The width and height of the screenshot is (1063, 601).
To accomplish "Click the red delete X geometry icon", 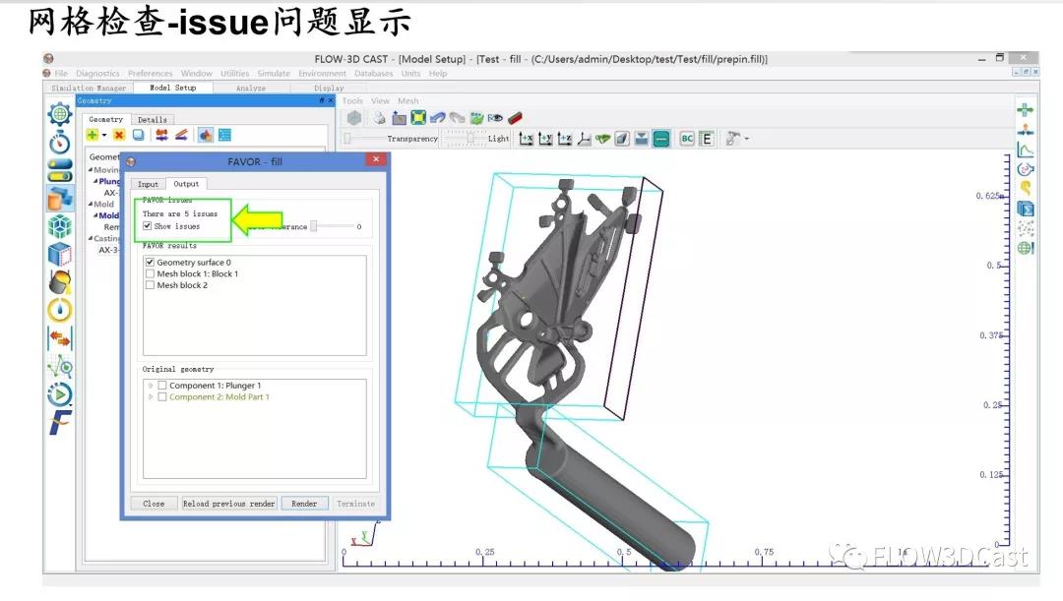I will 119,135.
